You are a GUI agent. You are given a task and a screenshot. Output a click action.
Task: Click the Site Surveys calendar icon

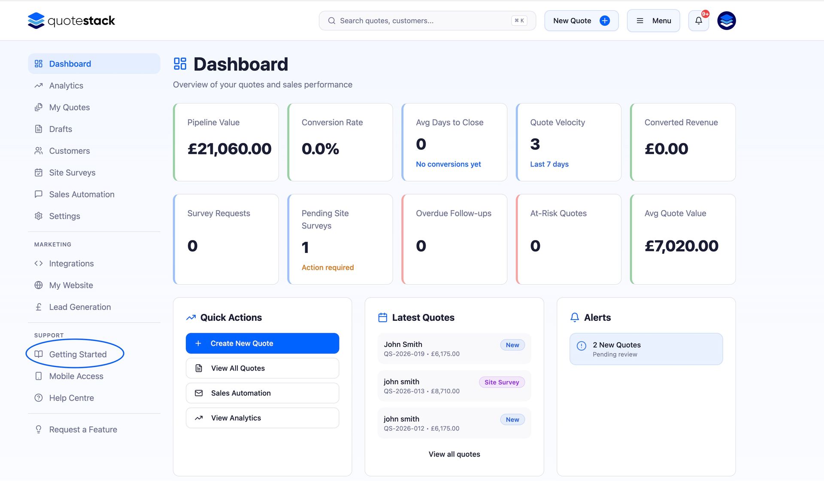coord(39,173)
